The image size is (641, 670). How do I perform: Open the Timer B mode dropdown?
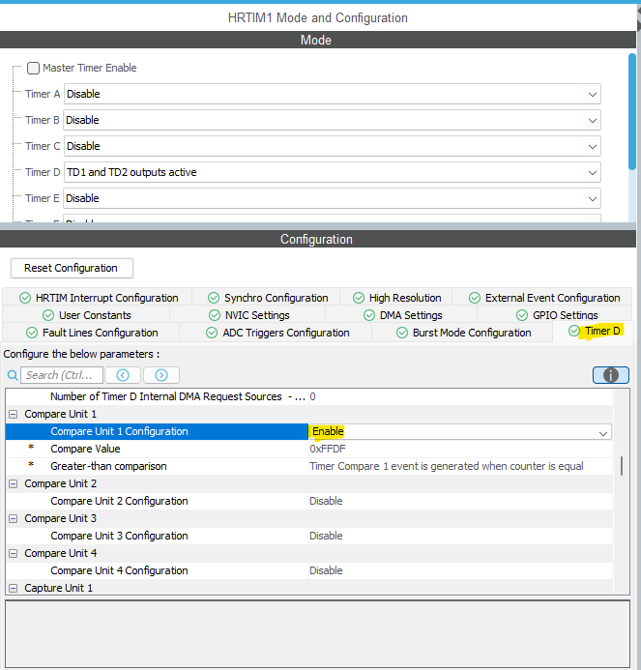[x=333, y=120]
